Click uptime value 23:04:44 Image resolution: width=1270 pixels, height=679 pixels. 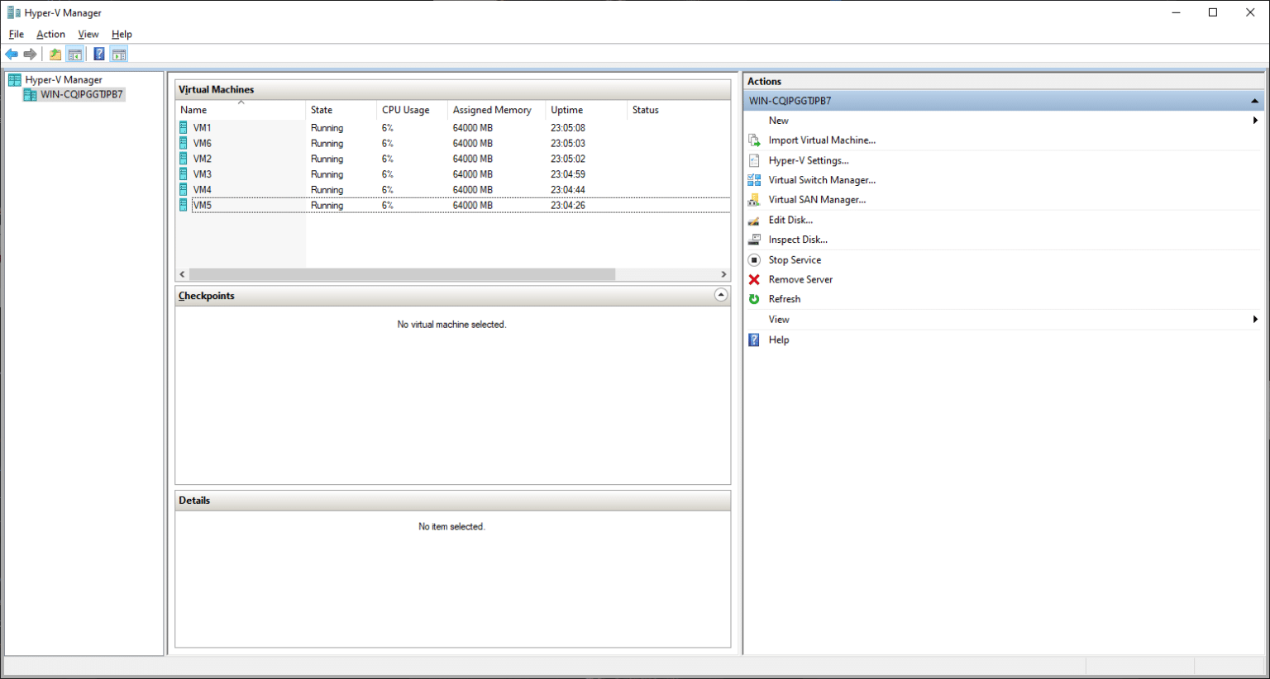(x=568, y=190)
